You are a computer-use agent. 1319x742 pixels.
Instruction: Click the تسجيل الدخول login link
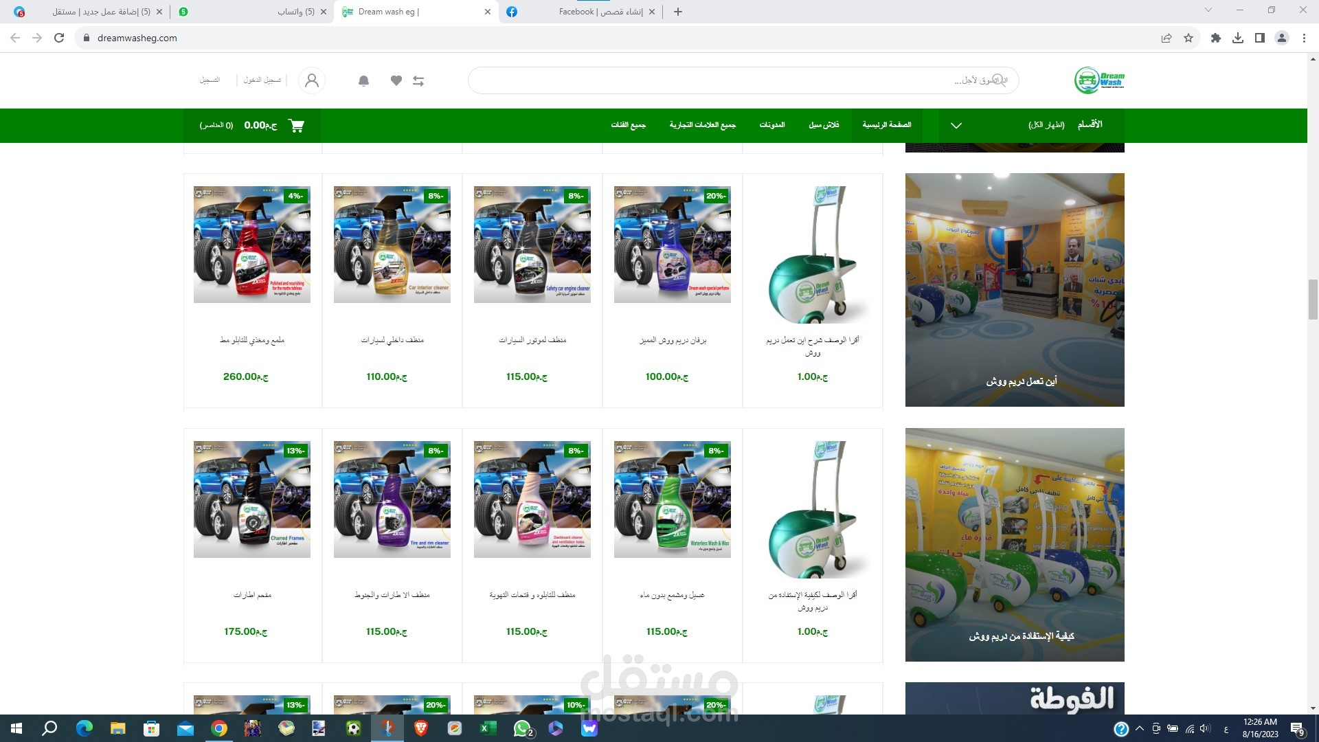(x=262, y=80)
